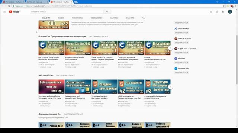The image size is (238, 133).
Task: Subscribe to CODE & ROBOTS channel
Action: [x=181, y=43]
